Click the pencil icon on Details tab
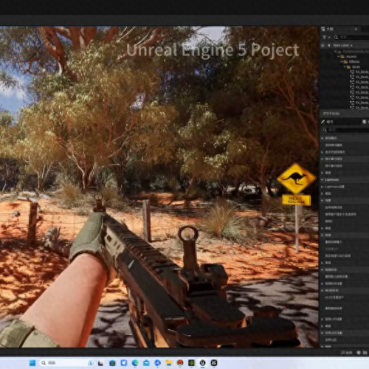This screenshot has width=369, height=369. point(323,122)
